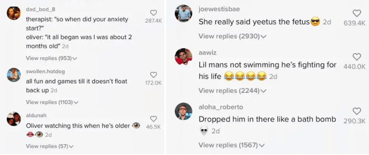
Task: Tap heart on aawiz's comment
Action: (357, 57)
